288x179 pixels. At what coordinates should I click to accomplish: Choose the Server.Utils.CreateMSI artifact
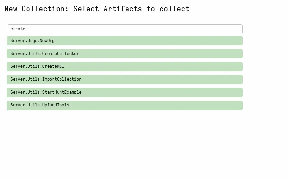pyautogui.click(x=125, y=66)
